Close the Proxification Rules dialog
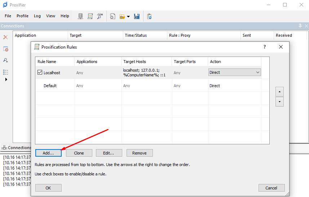Screen dimensions: 309x197 point(281,47)
